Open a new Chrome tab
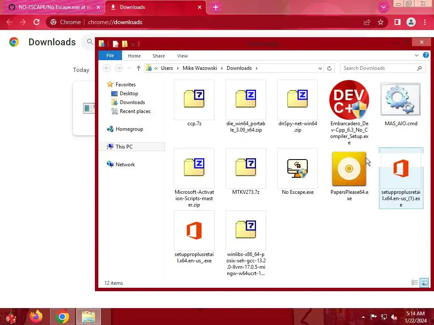 click(216, 7)
